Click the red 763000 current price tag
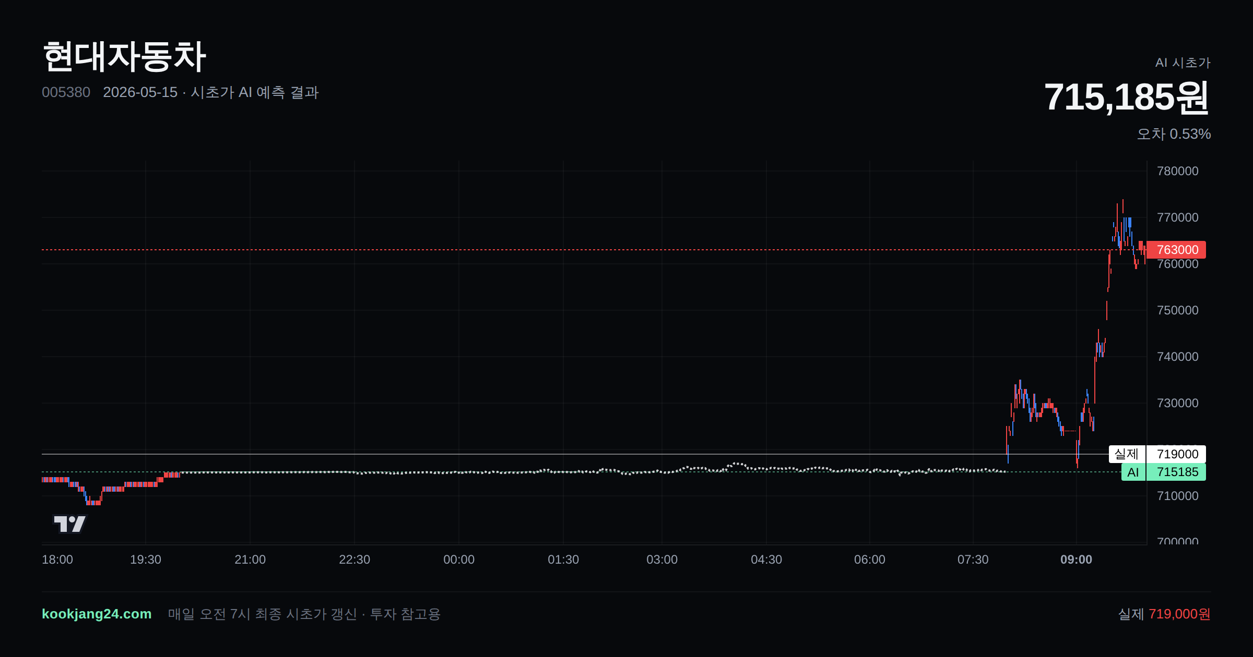The height and width of the screenshot is (657, 1253). tap(1176, 250)
